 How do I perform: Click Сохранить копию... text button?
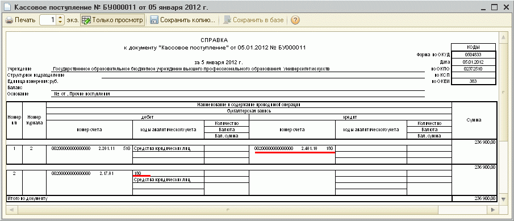point(187,20)
